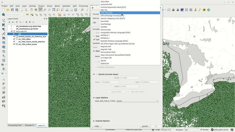The height and width of the screenshot is (132, 235).
Task: Click the New Project icon
Action: [3, 10]
